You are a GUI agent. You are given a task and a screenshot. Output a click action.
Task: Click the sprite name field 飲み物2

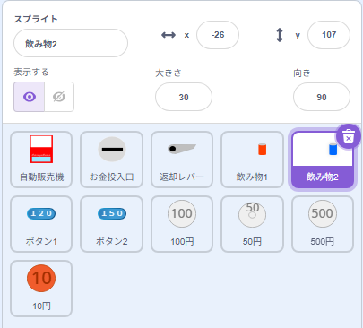pyautogui.click(x=71, y=43)
